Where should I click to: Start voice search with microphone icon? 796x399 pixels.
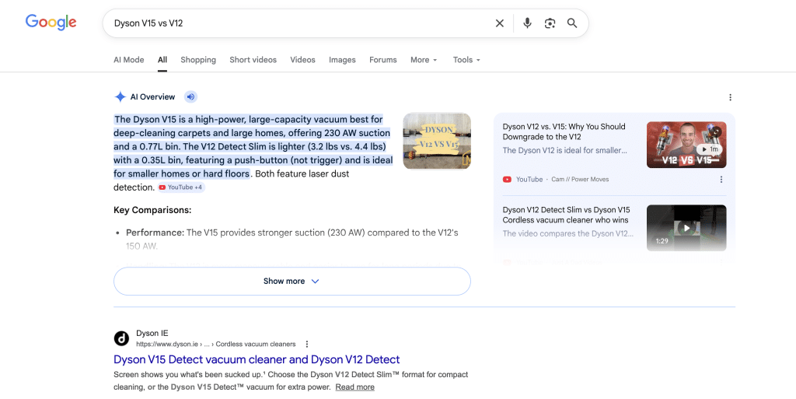(x=527, y=23)
